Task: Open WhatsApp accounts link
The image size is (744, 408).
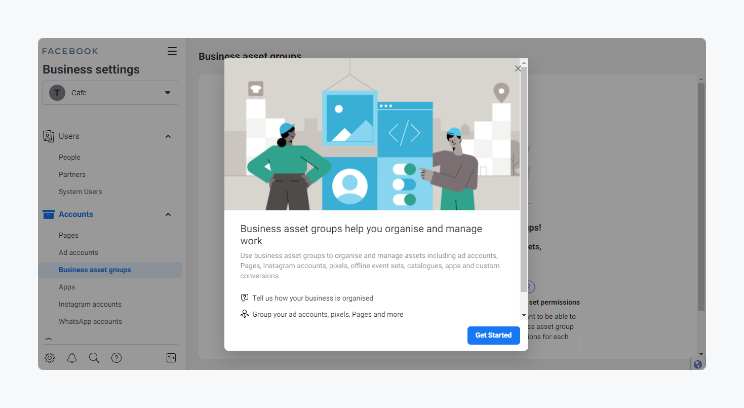Action: pos(90,321)
